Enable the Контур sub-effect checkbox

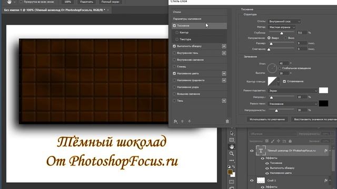pyautogui.click(x=177, y=33)
